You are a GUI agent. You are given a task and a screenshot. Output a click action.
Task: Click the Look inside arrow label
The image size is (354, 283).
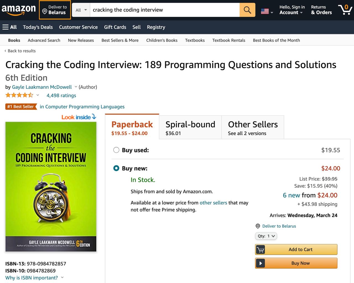pos(79,117)
